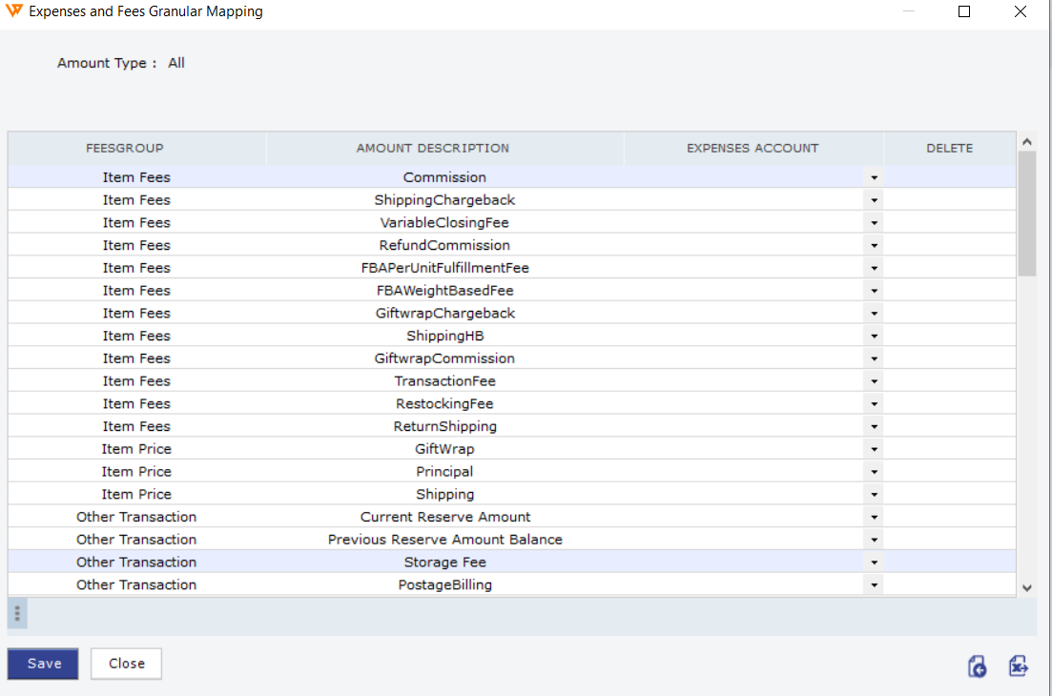Open expenses account dropdown for Shipping row
Image resolution: width=1052 pixels, height=696 pixels.
(x=875, y=495)
